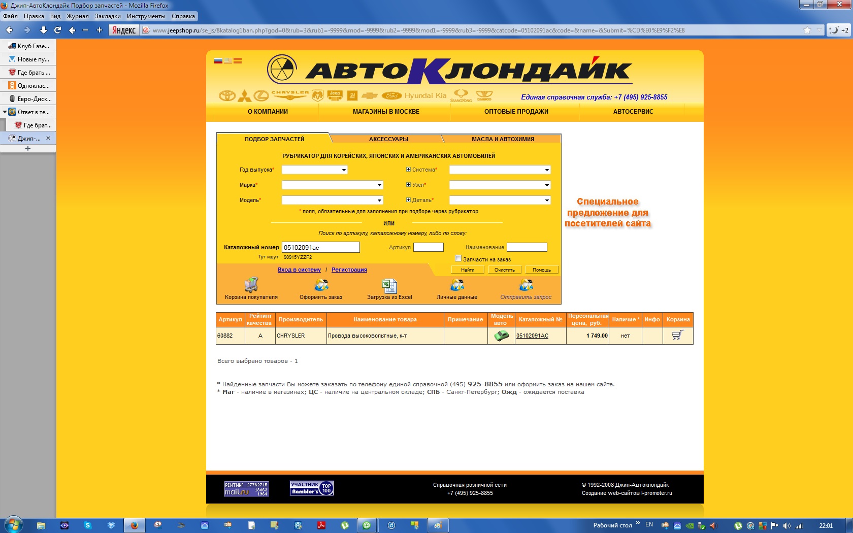853x533 pixels.
Task: Switch to the Масла и автохимия tab
Action: (503, 139)
